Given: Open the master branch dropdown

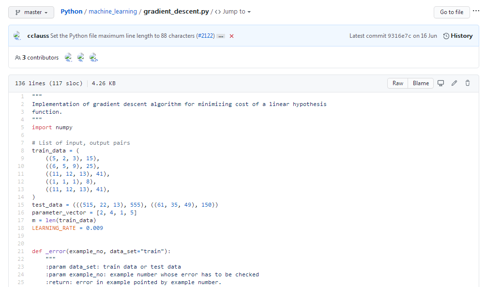Looking at the screenshot, I should coord(31,12).
